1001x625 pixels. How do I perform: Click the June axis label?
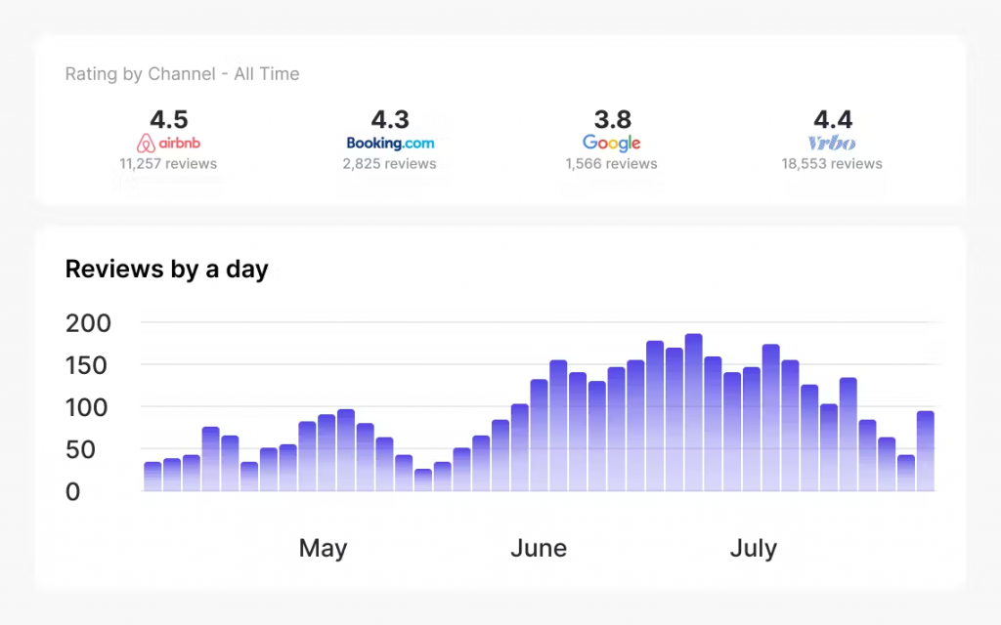click(539, 548)
